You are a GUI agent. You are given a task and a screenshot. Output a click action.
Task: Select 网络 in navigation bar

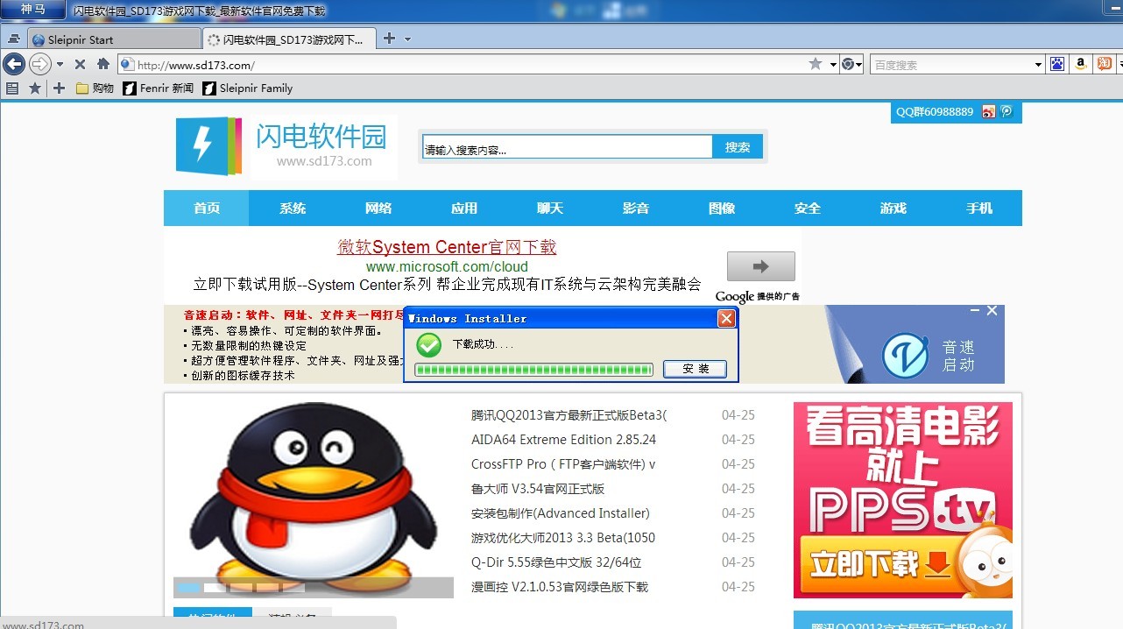click(x=378, y=208)
